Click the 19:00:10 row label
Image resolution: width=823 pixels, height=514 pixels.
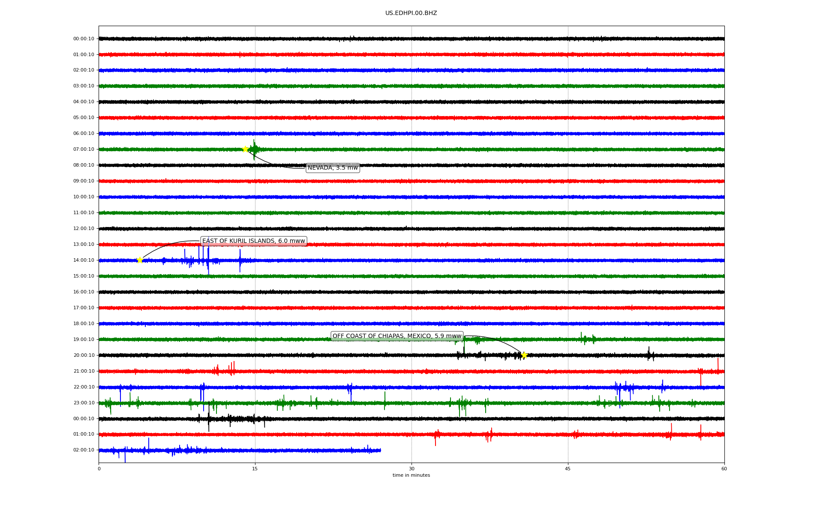[x=84, y=340]
